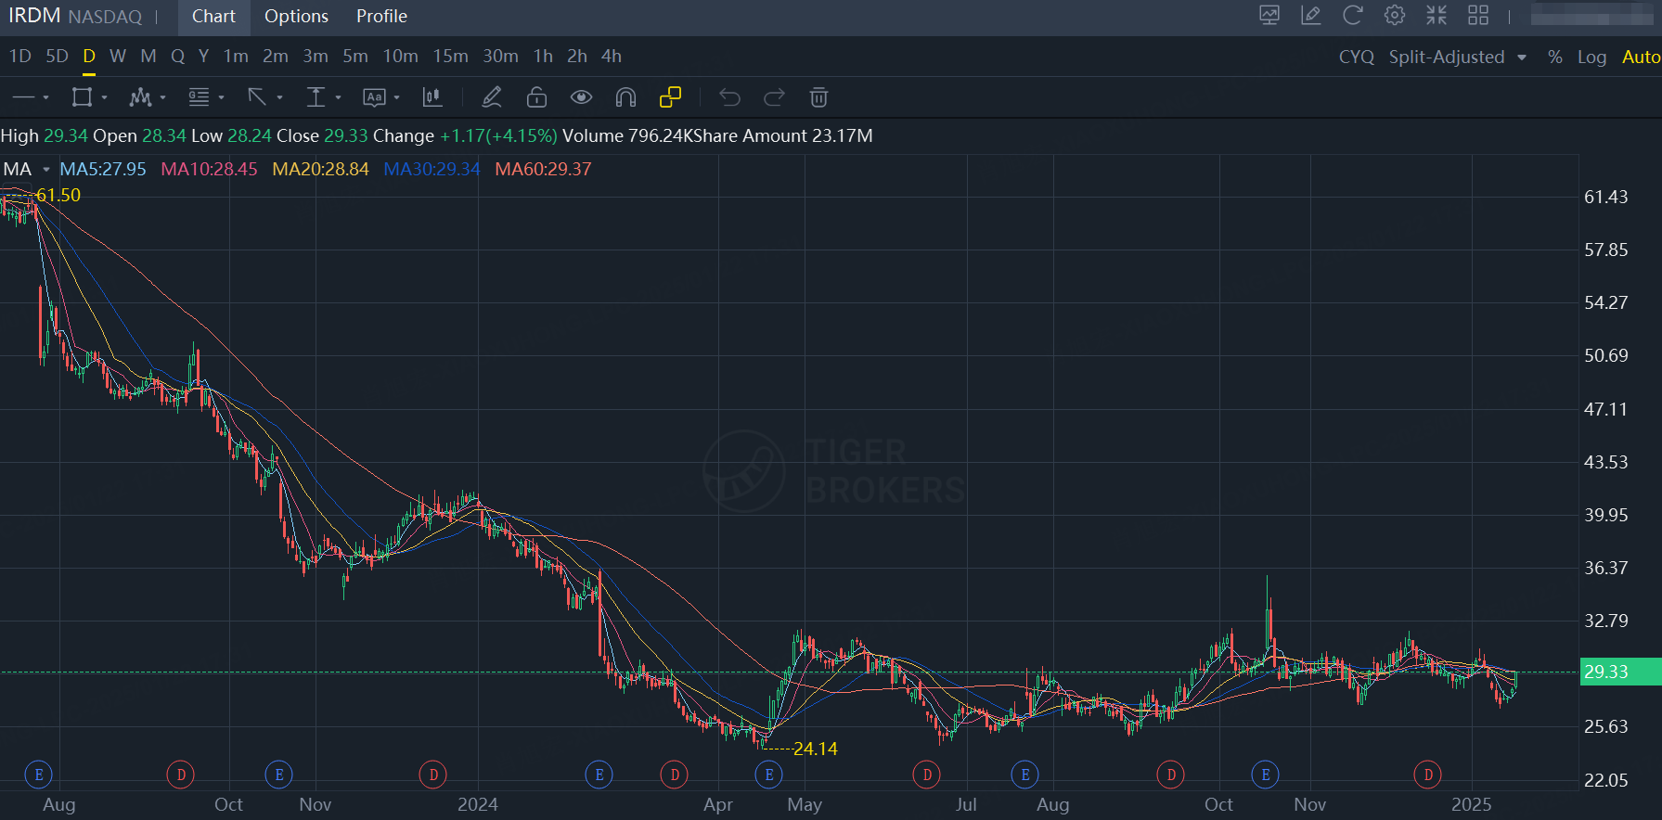Select the arrow drawing tool
The height and width of the screenshot is (820, 1662).
pyautogui.click(x=257, y=97)
